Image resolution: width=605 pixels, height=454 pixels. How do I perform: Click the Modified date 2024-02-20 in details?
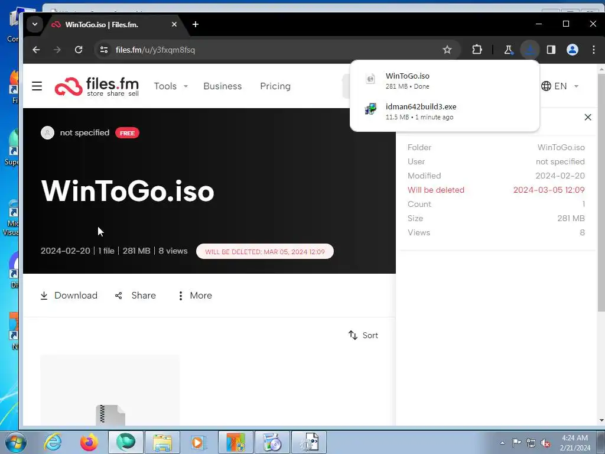pyautogui.click(x=560, y=176)
